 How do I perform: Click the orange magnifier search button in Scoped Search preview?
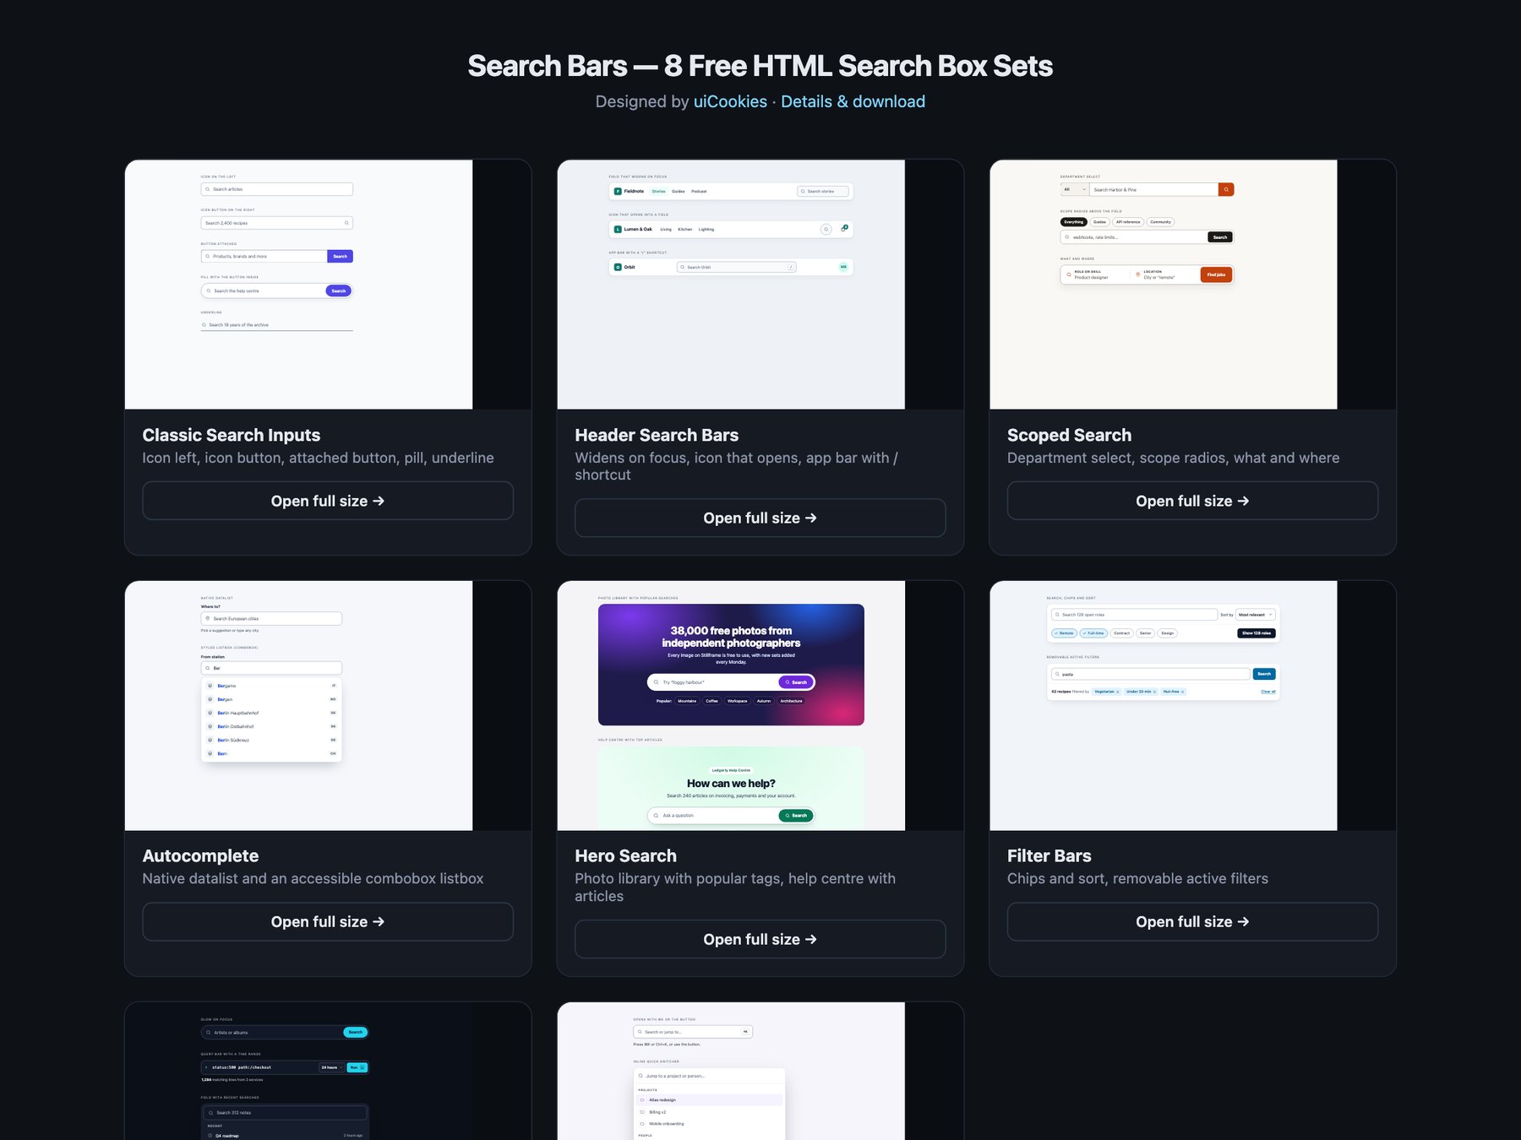point(1226,190)
